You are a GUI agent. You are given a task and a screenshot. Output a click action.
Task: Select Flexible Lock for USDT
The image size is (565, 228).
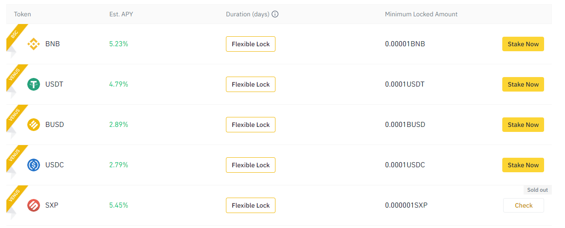pos(250,84)
